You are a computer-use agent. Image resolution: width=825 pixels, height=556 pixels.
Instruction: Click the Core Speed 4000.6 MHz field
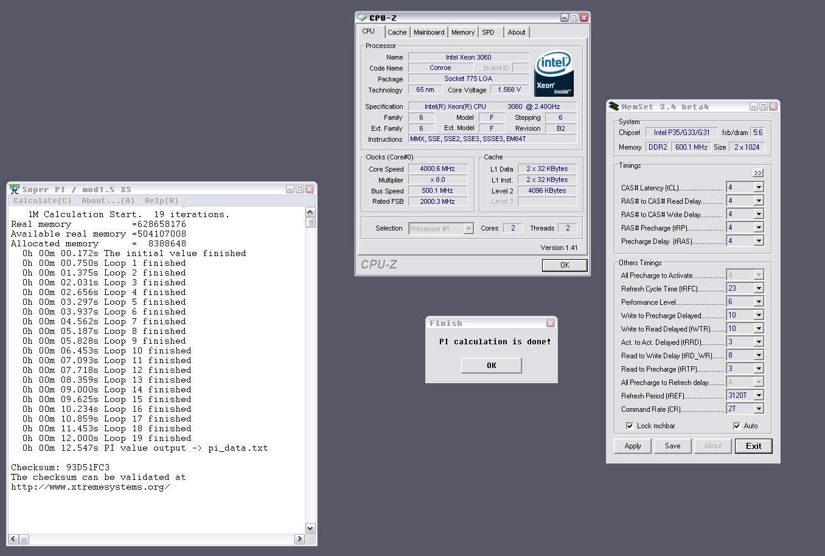pos(437,169)
